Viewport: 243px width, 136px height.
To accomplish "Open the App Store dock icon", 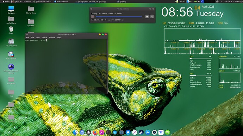I will [x=148, y=132].
